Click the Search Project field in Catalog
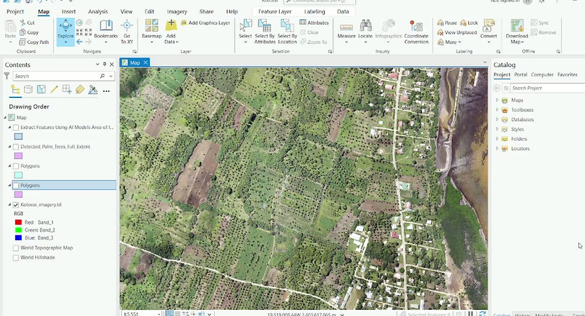Viewport: 585px width, 316px height. click(547, 88)
